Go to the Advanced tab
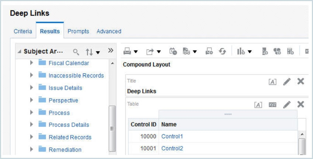 (x=109, y=31)
